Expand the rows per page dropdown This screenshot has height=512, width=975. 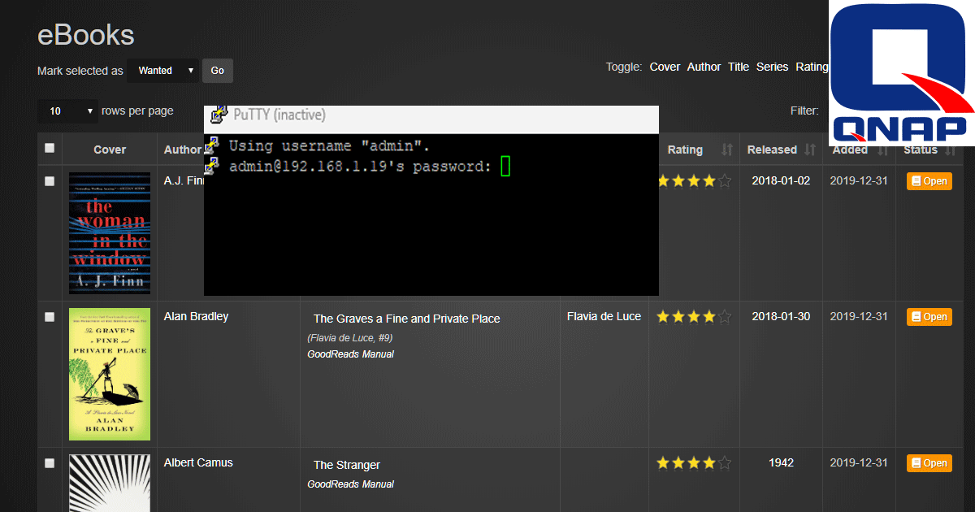coord(67,111)
